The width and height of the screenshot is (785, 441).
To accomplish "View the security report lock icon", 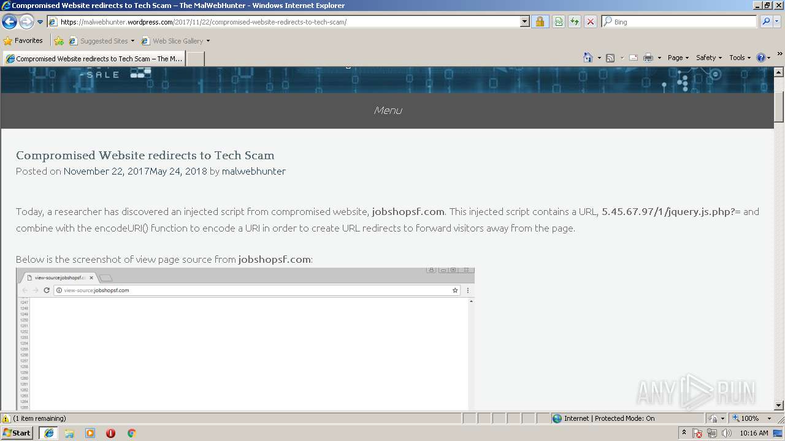I will (540, 22).
